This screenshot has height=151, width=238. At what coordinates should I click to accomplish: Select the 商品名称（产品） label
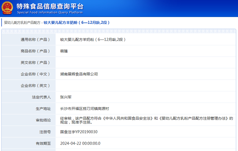pyautogui.click(x=35, y=51)
